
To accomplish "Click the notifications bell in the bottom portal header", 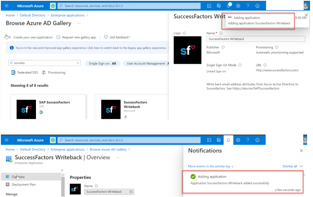I will click(228, 140).
